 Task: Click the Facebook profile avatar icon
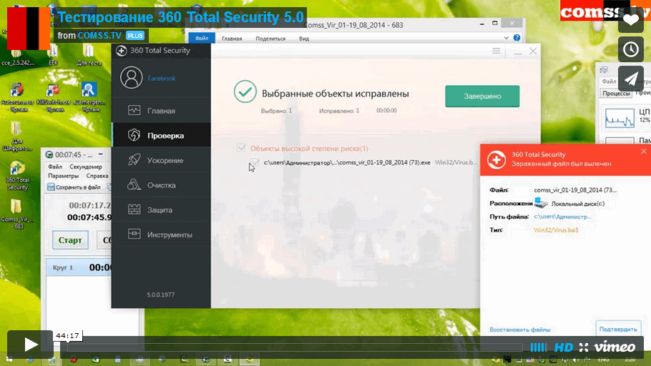coord(131,78)
